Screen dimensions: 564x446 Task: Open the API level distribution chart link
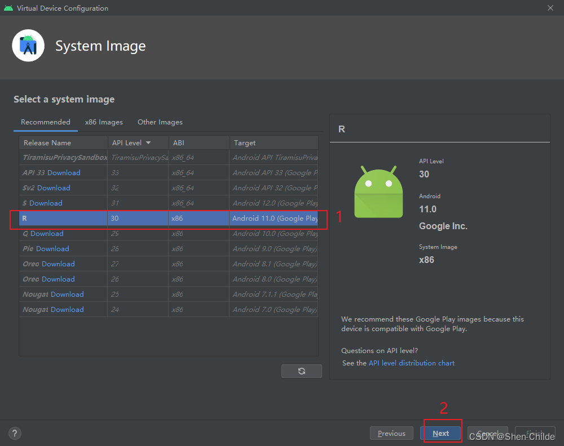point(412,363)
